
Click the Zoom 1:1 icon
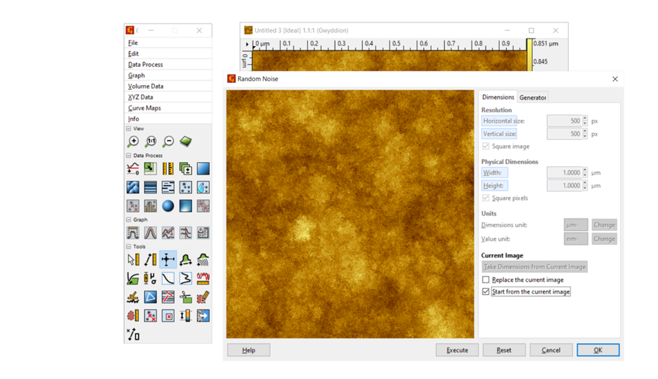tap(151, 141)
